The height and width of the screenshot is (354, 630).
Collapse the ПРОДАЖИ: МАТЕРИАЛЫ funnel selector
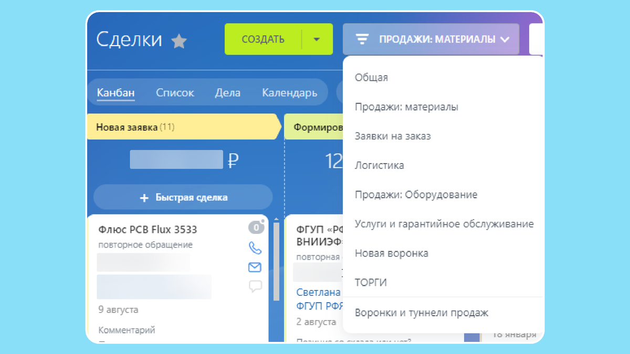[431, 39]
